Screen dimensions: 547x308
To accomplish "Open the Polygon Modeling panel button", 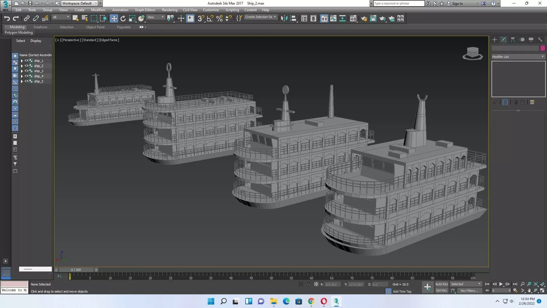I will coord(19,33).
